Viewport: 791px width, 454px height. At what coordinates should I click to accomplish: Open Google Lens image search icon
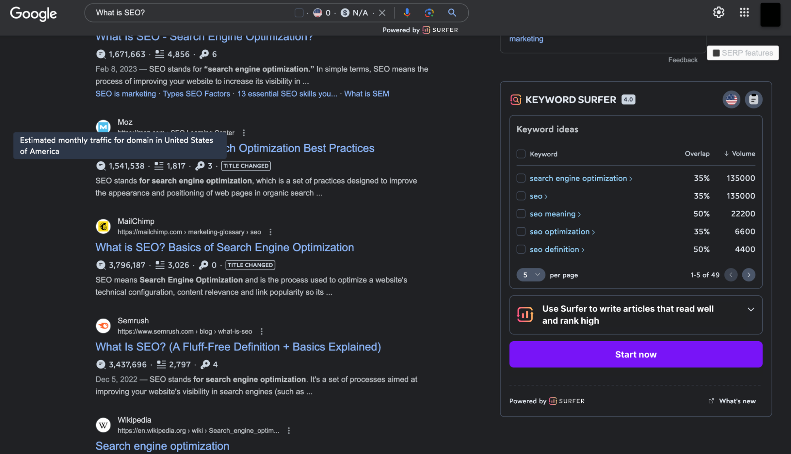pos(429,13)
